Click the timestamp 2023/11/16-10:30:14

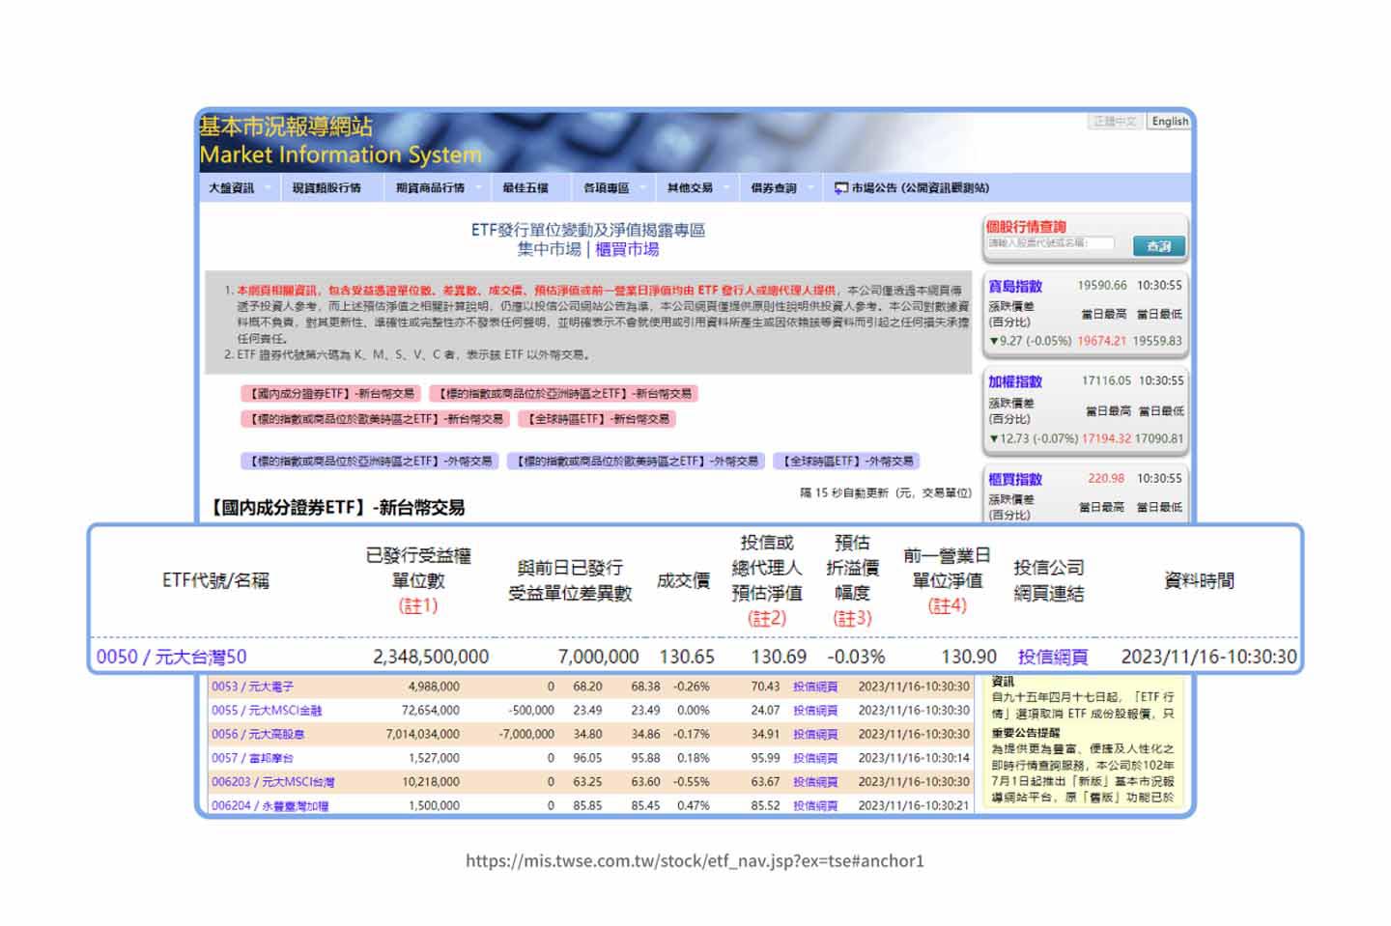point(914,758)
